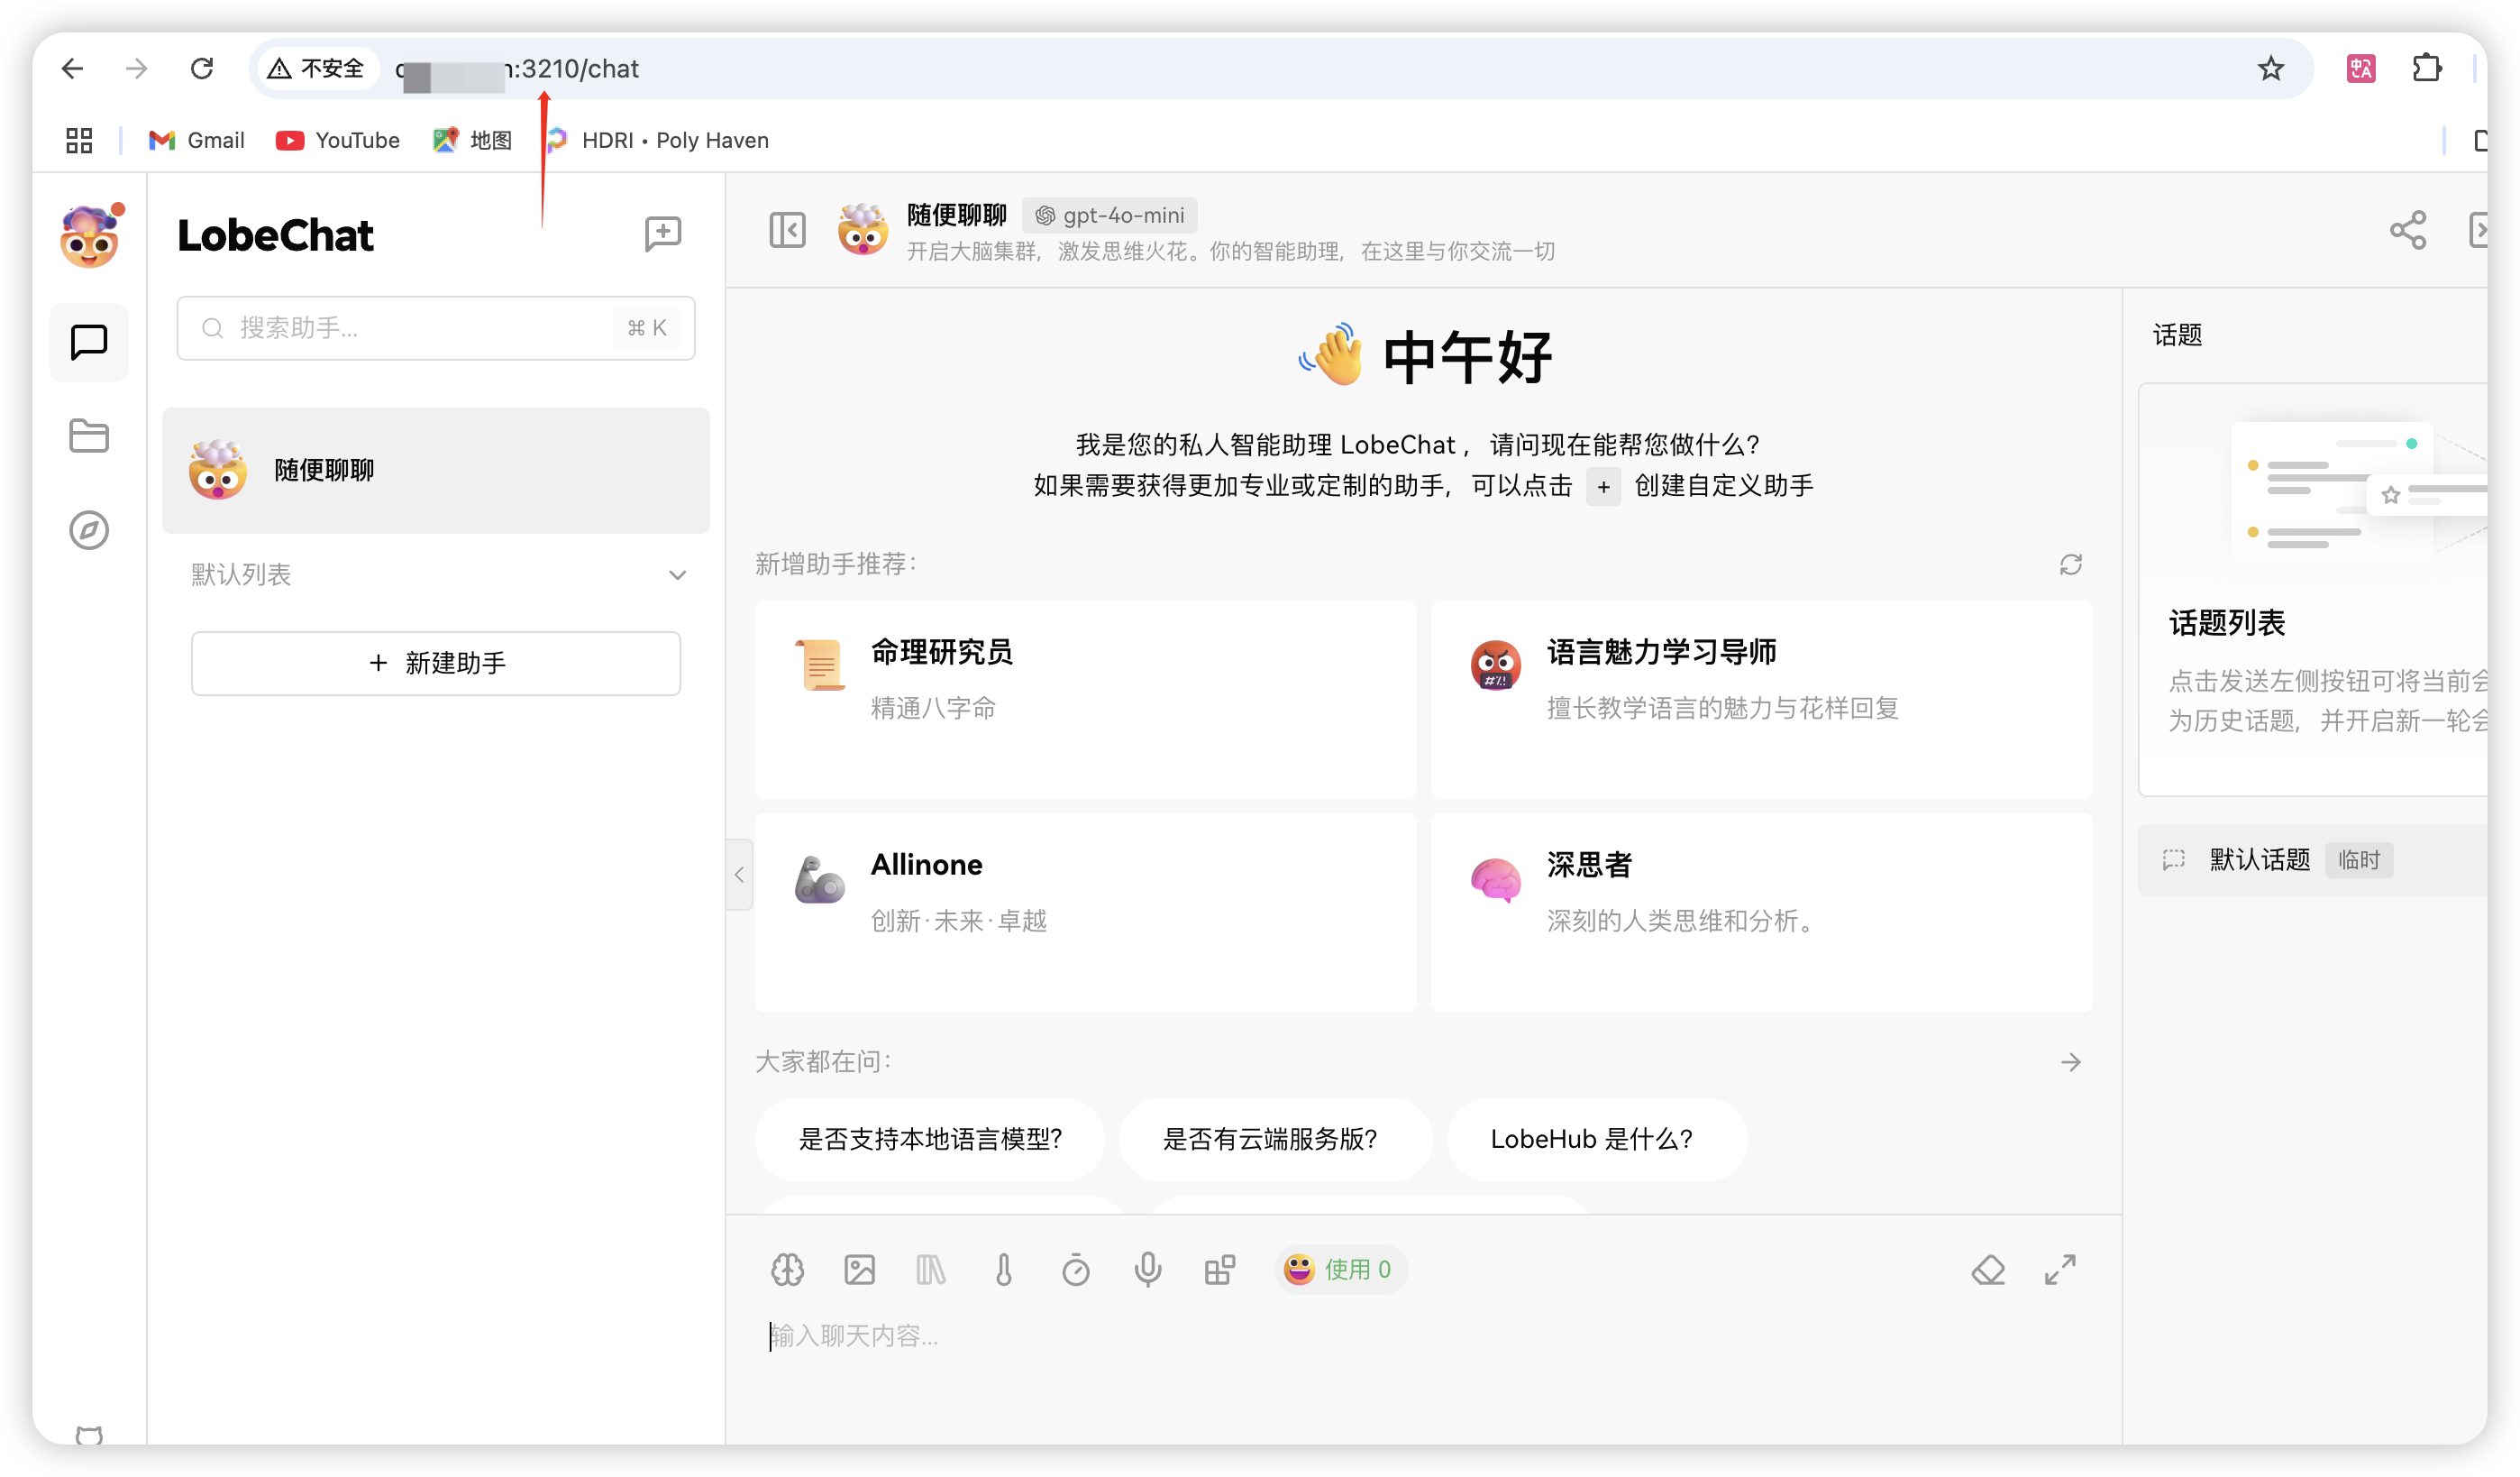2520x1477 pixels.
Task: Open the history timer icon in toolbar
Action: pos(1076,1271)
